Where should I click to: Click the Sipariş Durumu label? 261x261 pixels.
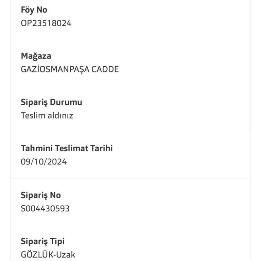point(51,102)
